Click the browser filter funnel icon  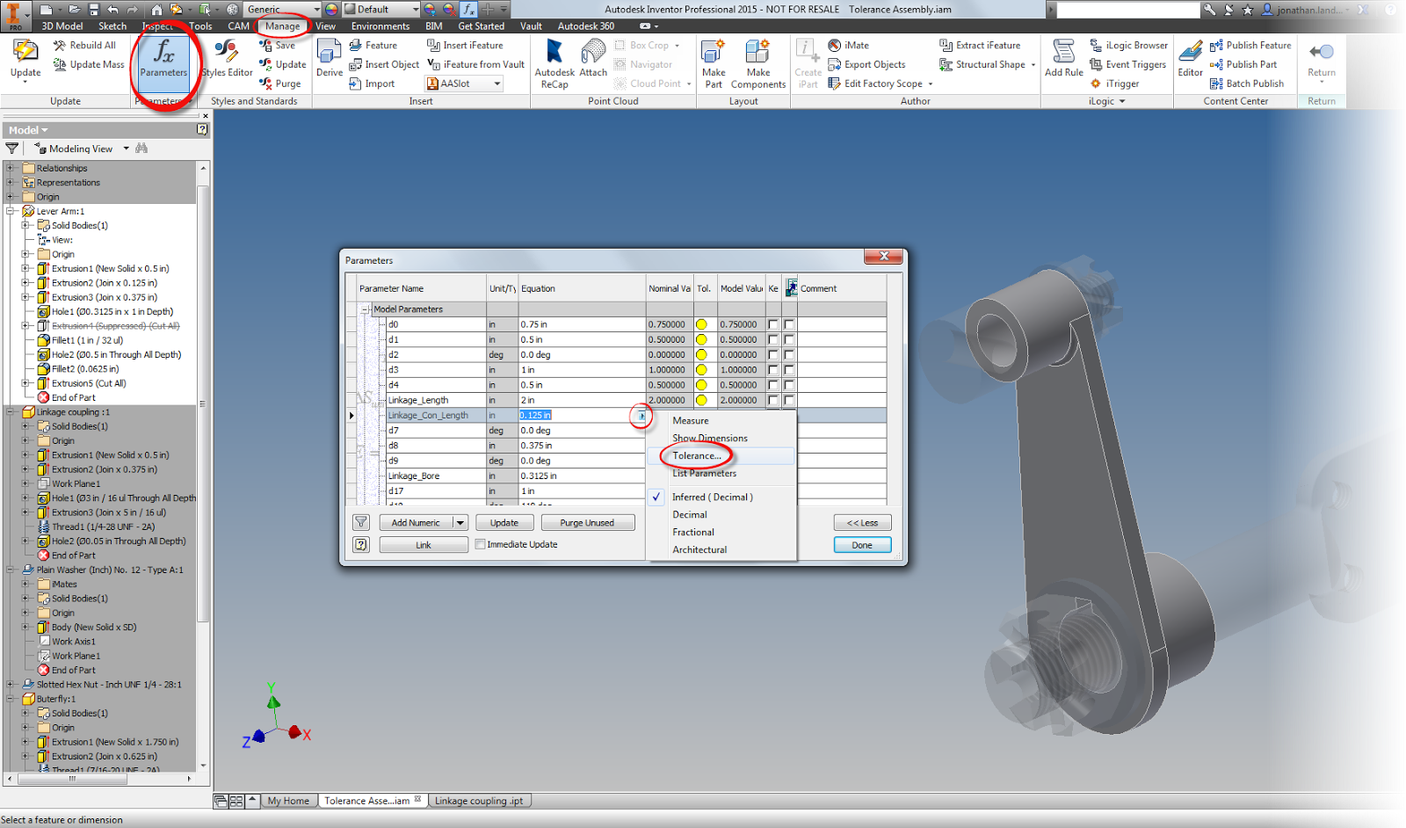point(12,149)
